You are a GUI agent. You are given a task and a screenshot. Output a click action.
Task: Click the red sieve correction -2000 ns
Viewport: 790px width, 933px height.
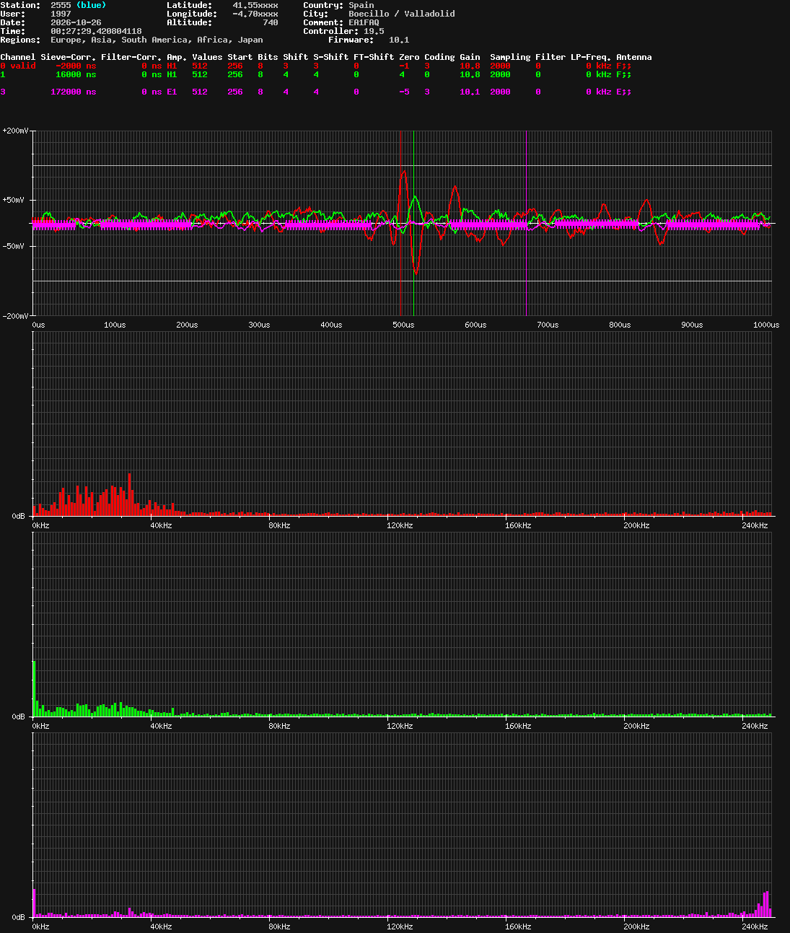click(76, 66)
